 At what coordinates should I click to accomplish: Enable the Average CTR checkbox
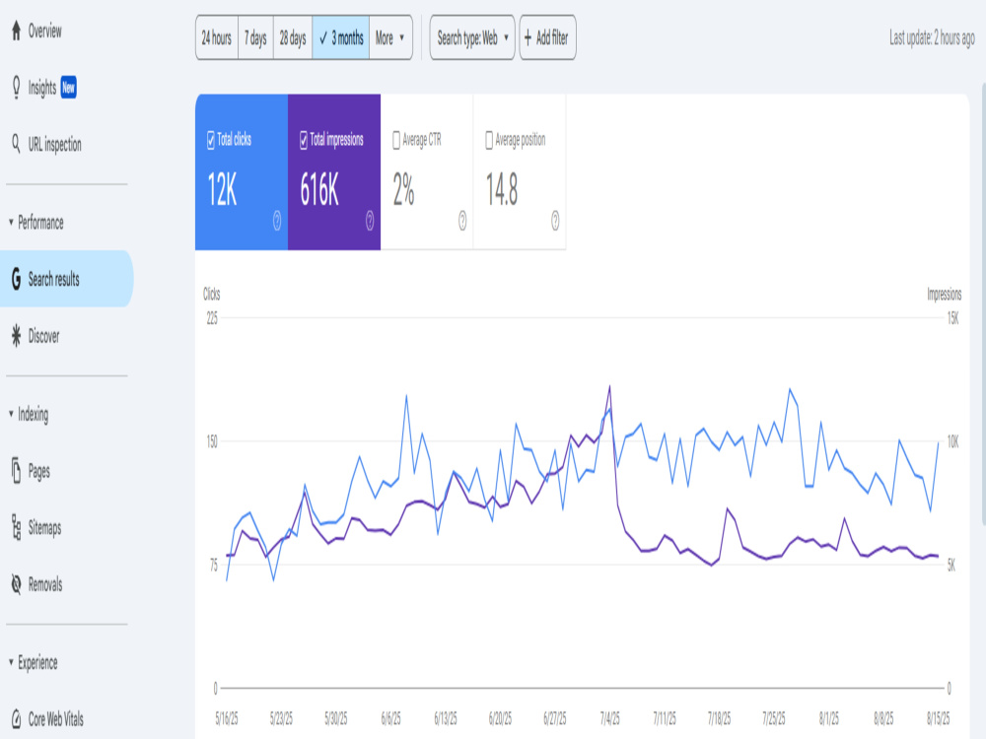tap(396, 140)
